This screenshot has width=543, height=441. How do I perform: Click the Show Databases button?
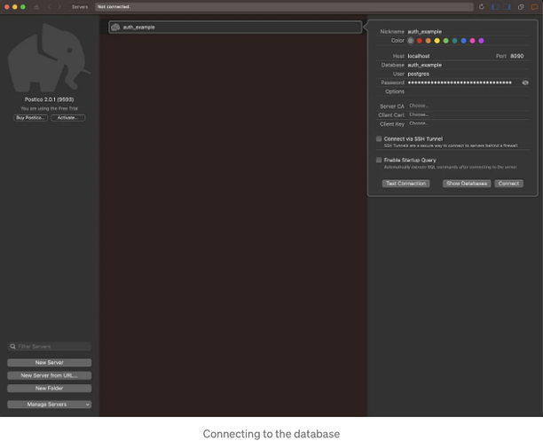point(467,184)
